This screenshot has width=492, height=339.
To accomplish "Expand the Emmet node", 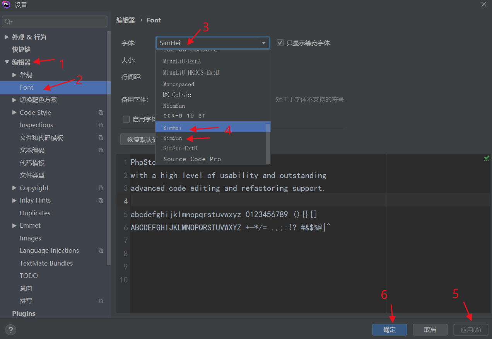I will pyautogui.click(x=14, y=226).
